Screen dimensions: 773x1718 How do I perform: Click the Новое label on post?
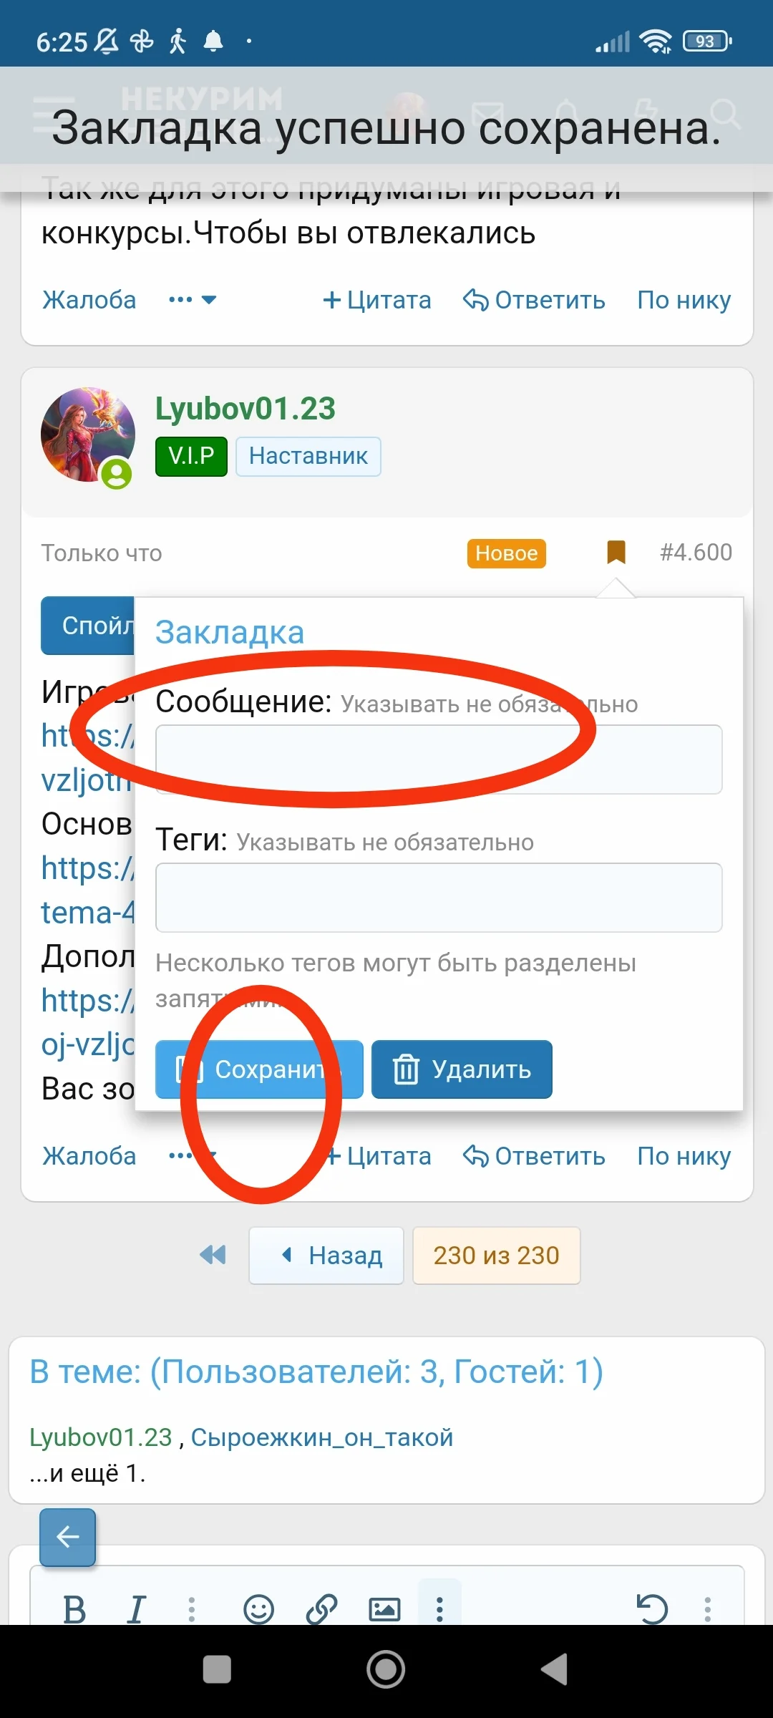point(506,553)
